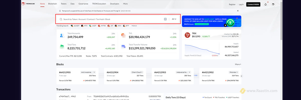Click the HTX trending token icon

click(x=82, y=26)
